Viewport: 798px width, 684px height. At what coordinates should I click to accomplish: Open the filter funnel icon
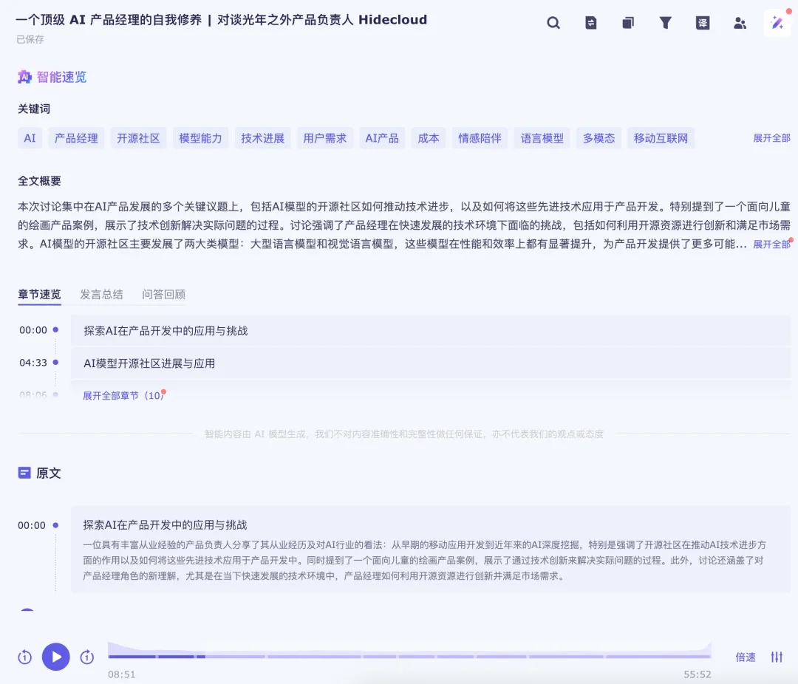[x=665, y=23]
